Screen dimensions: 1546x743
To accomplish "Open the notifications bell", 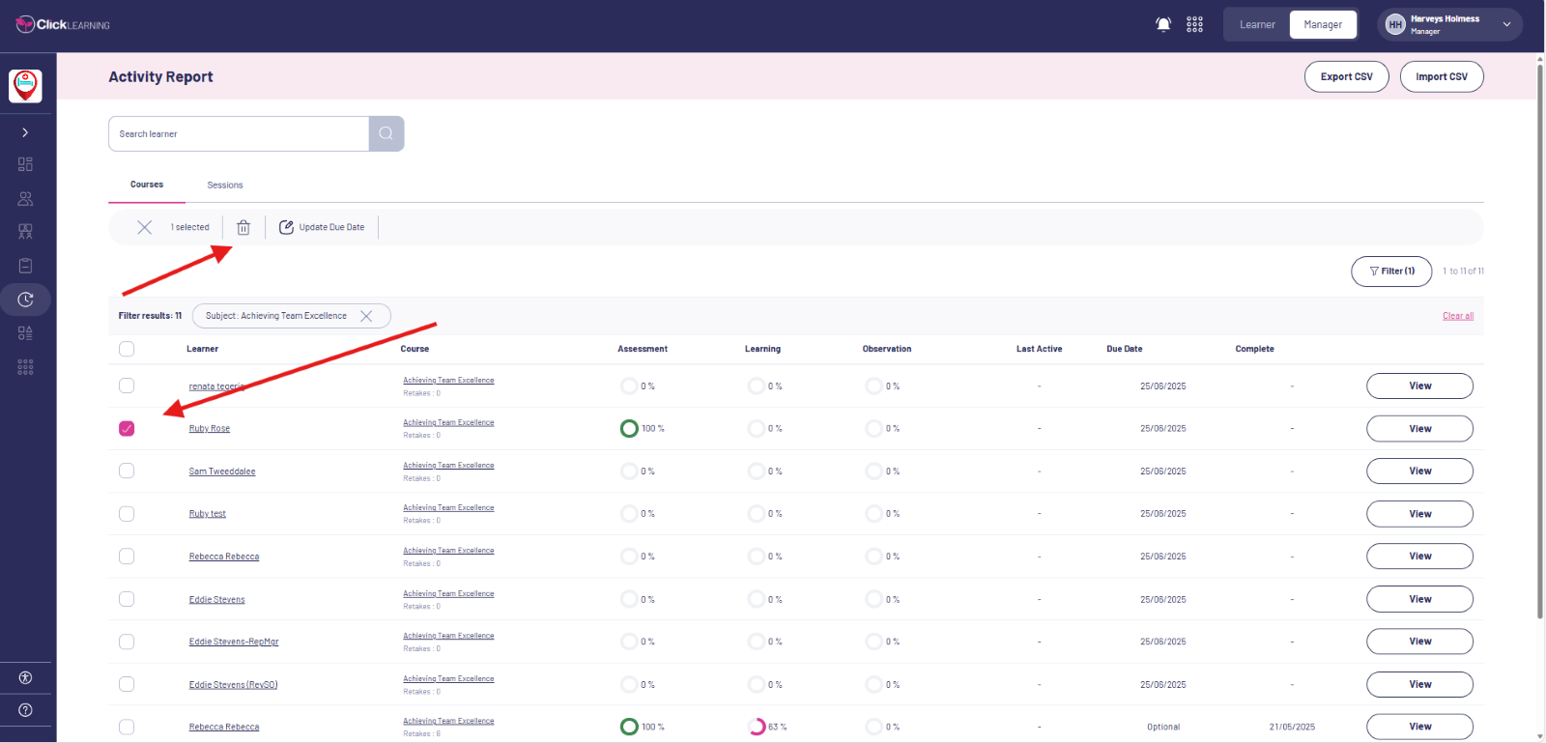I will tap(1163, 24).
